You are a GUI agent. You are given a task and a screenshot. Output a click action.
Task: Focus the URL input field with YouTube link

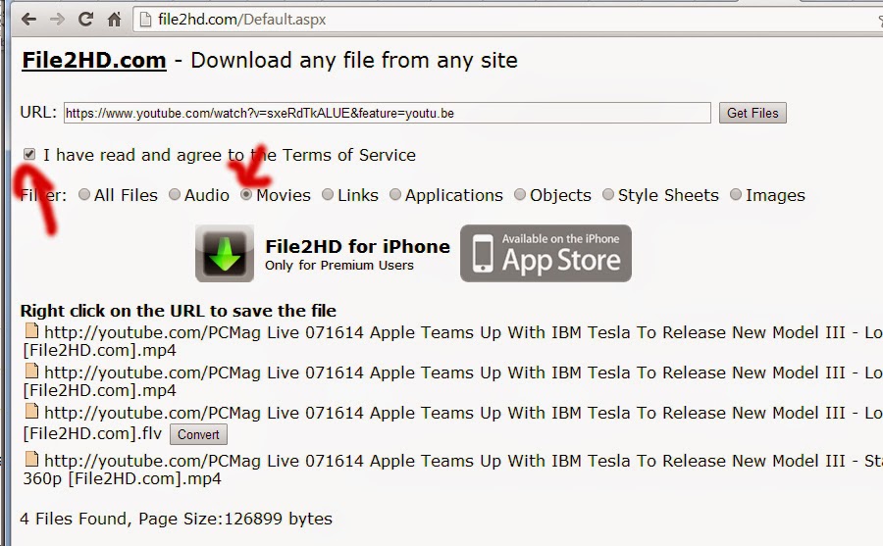[387, 113]
